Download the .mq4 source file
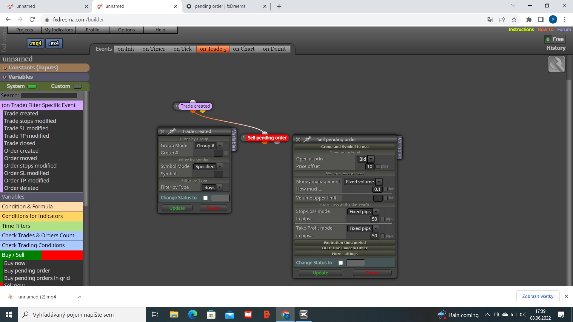Image resolution: width=573 pixels, height=322 pixels. 36,43
